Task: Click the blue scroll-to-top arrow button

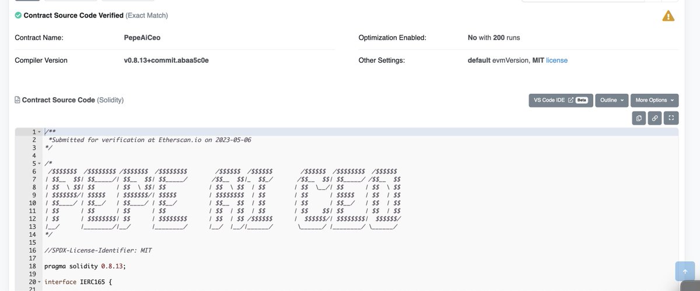Action: coord(685,272)
